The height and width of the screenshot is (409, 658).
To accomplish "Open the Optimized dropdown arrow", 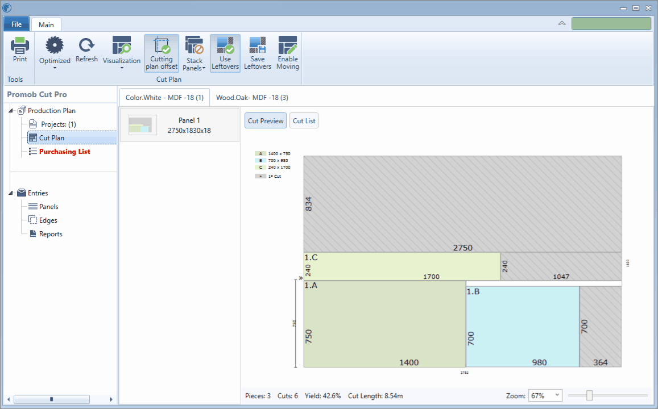I will coord(55,68).
